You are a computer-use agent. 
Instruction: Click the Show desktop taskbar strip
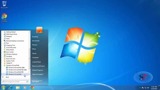pyautogui.click(x=159, y=88)
